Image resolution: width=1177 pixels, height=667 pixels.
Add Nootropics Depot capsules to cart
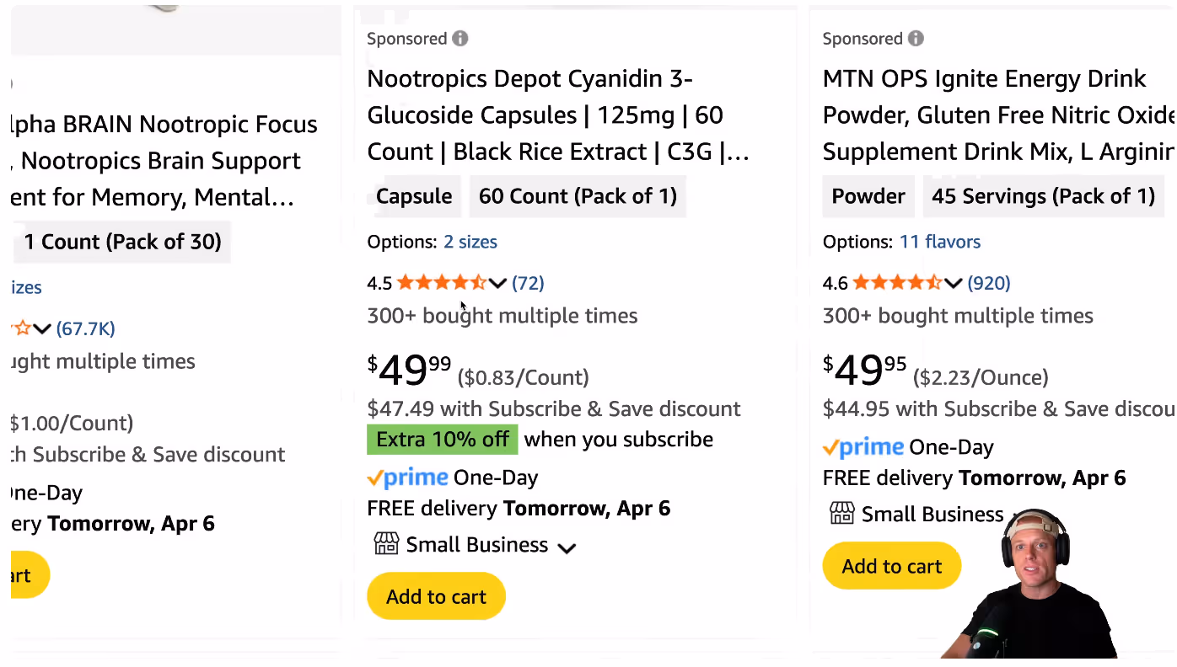[x=436, y=596]
